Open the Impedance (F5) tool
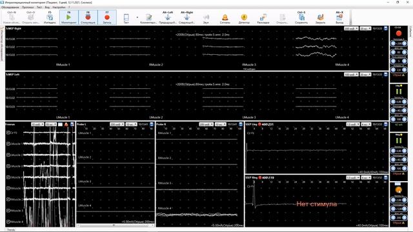413x232 pixels. [50, 17]
